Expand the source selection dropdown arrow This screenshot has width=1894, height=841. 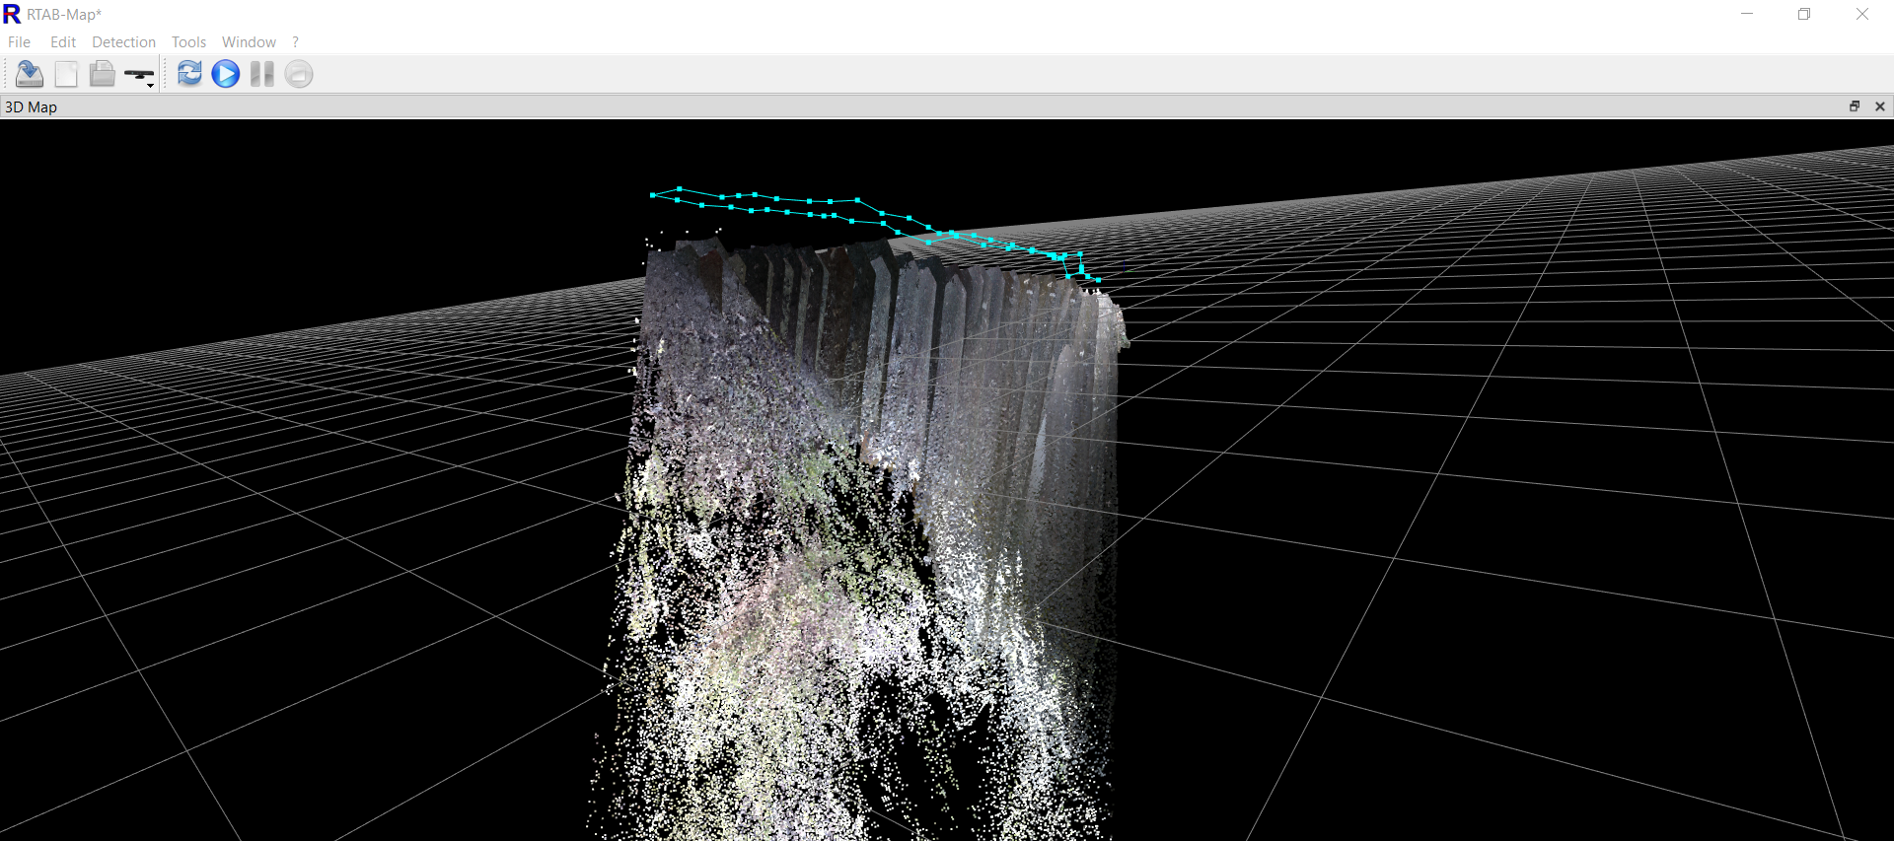click(x=151, y=86)
